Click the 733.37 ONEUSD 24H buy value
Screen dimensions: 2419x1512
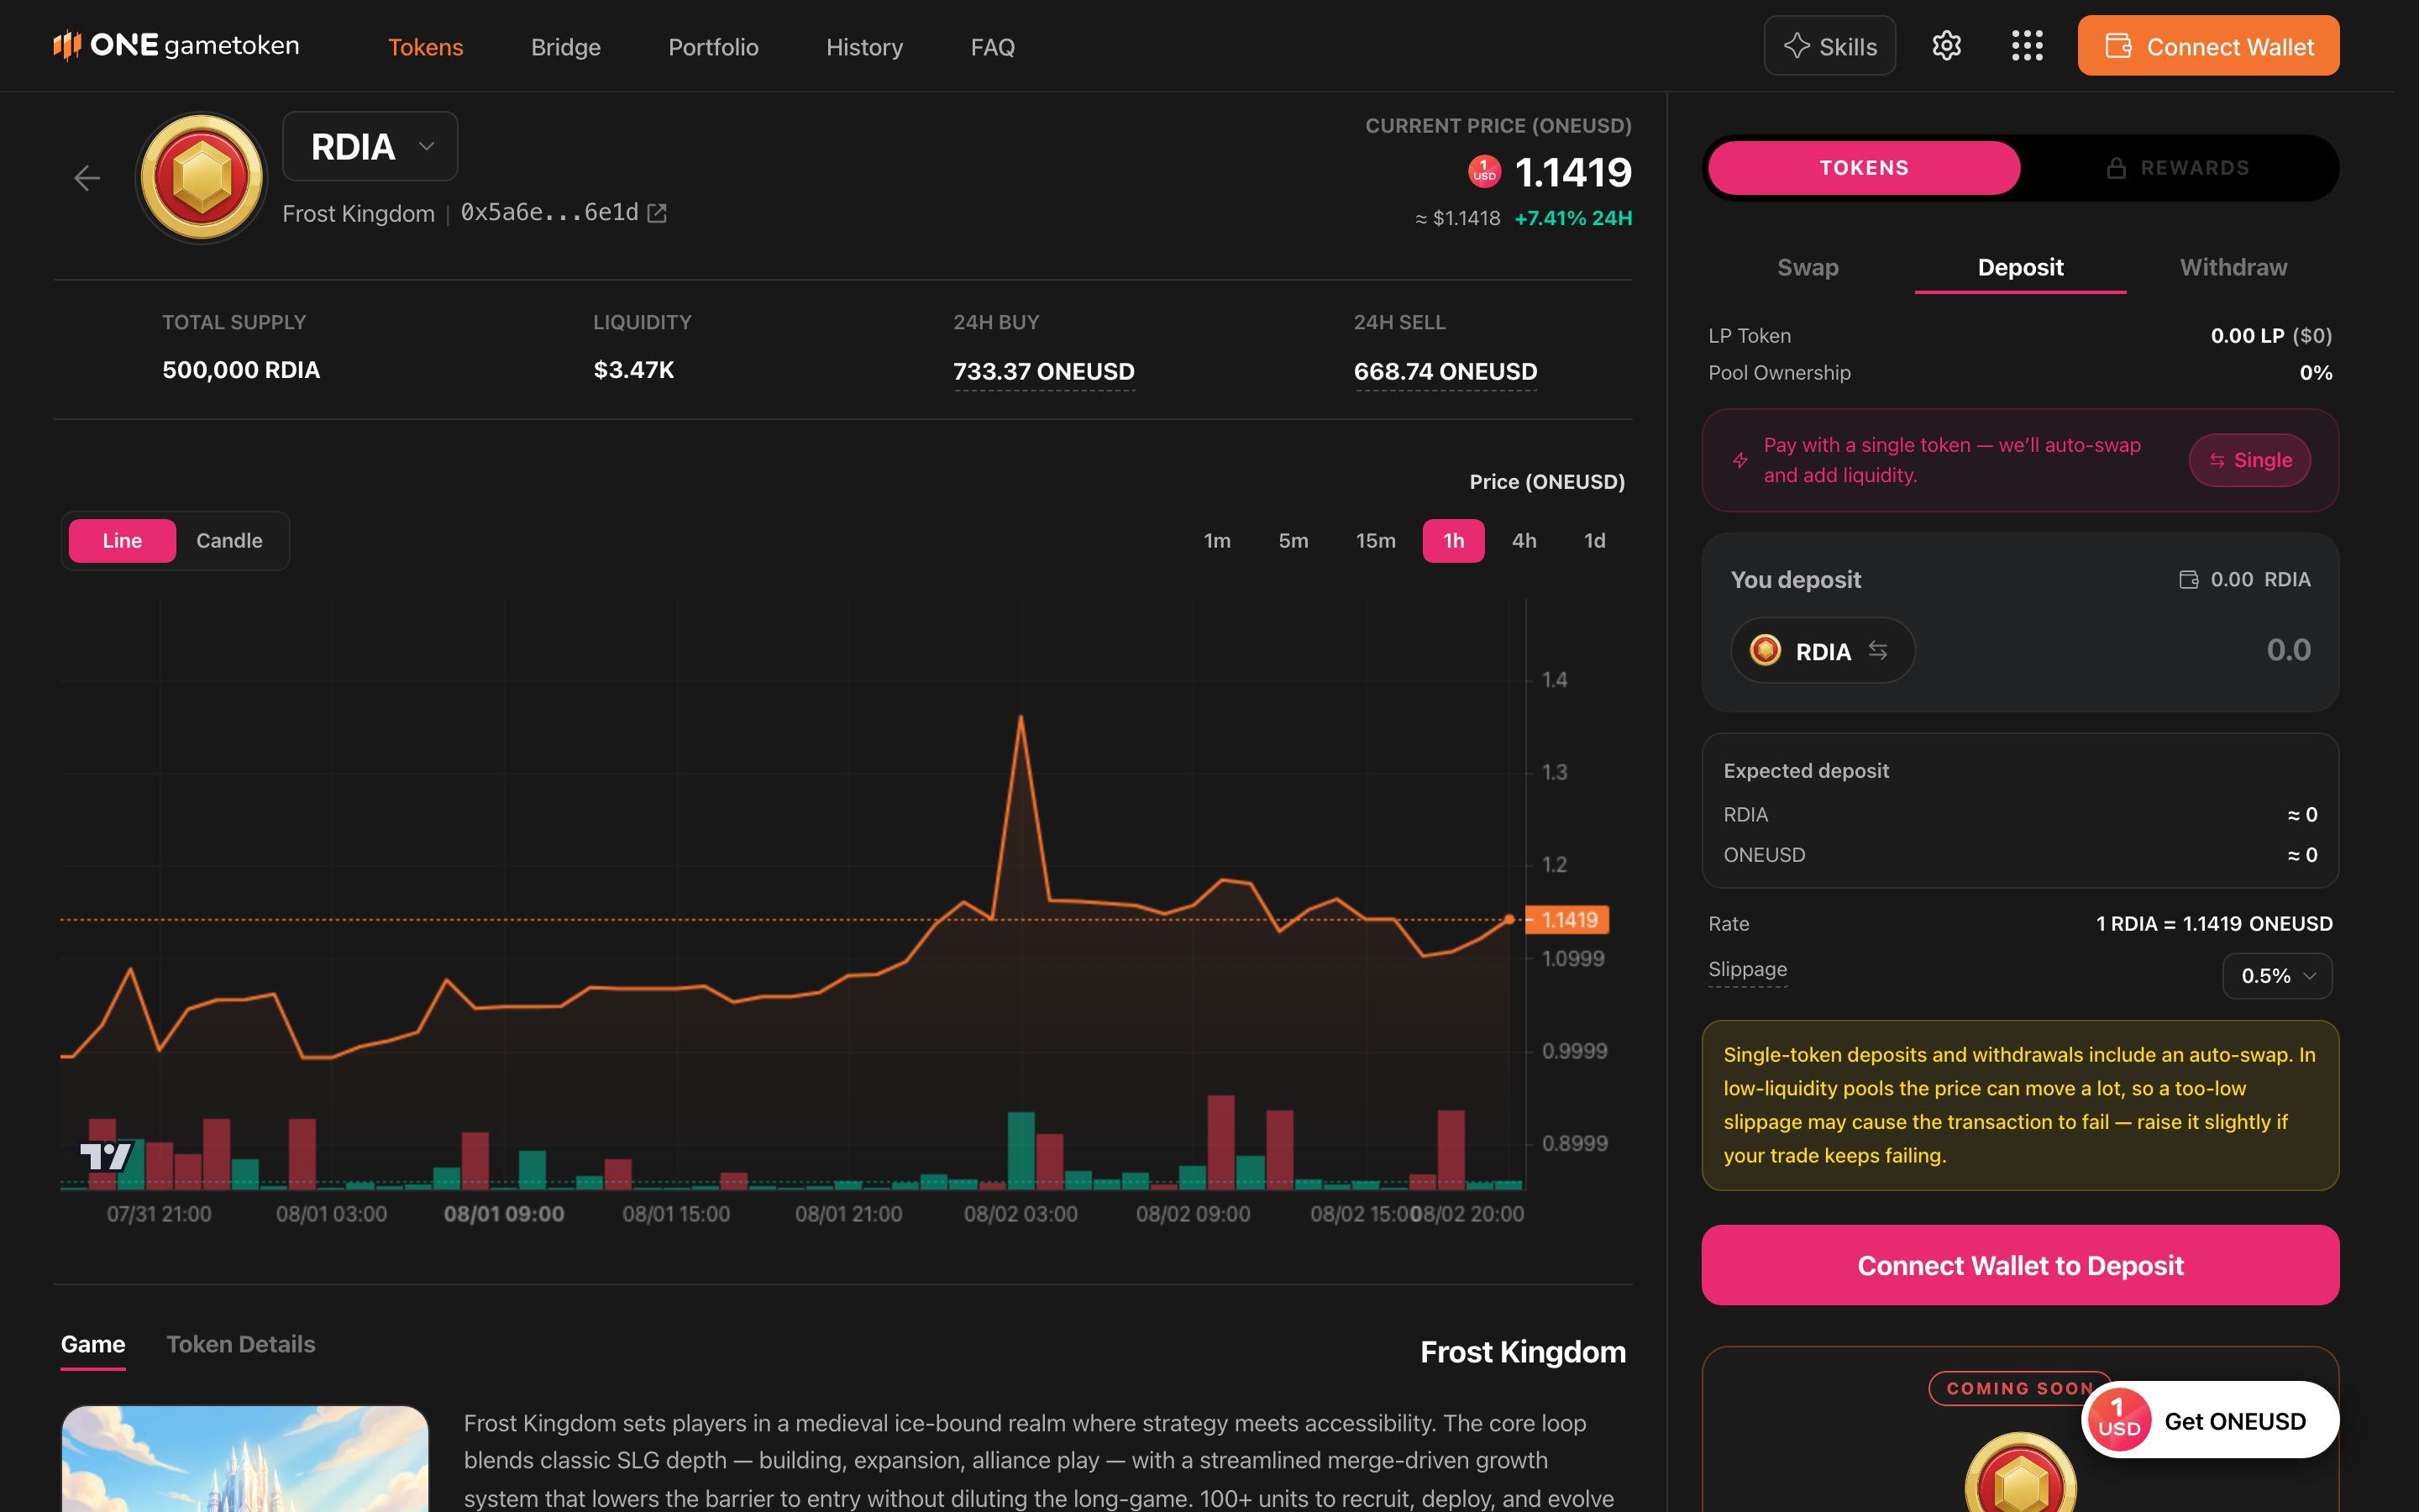(x=1043, y=371)
